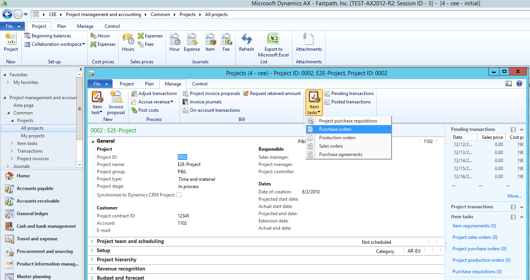Open the Attachments paperclip icon

pyautogui.click(x=309, y=42)
